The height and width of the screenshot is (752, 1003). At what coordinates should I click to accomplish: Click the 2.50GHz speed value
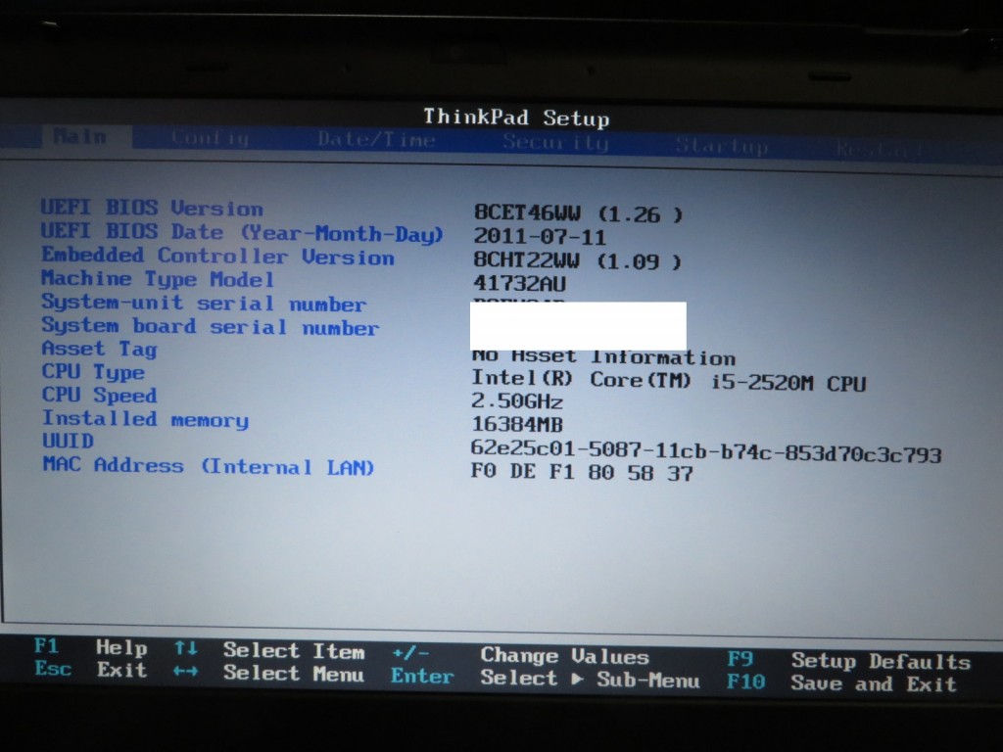pos(517,400)
